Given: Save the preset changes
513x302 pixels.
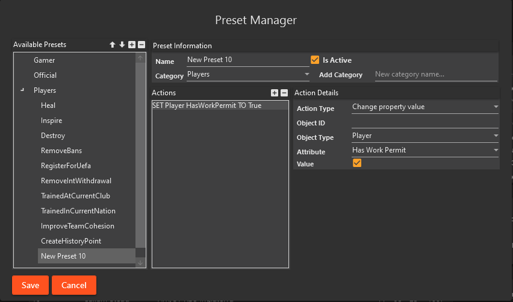Looking at the screenshot, I should pos(31,285).
